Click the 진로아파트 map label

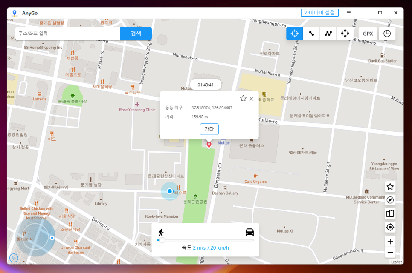point(270,54)
